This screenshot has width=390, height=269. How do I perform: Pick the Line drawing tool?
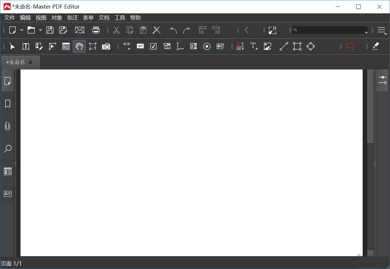coord(284,46)
